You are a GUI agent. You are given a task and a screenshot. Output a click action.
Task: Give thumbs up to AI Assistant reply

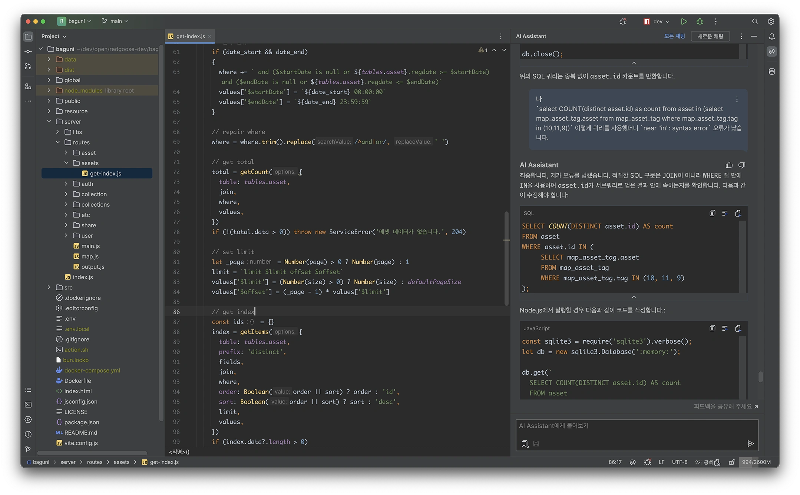(x=729, y=165)
